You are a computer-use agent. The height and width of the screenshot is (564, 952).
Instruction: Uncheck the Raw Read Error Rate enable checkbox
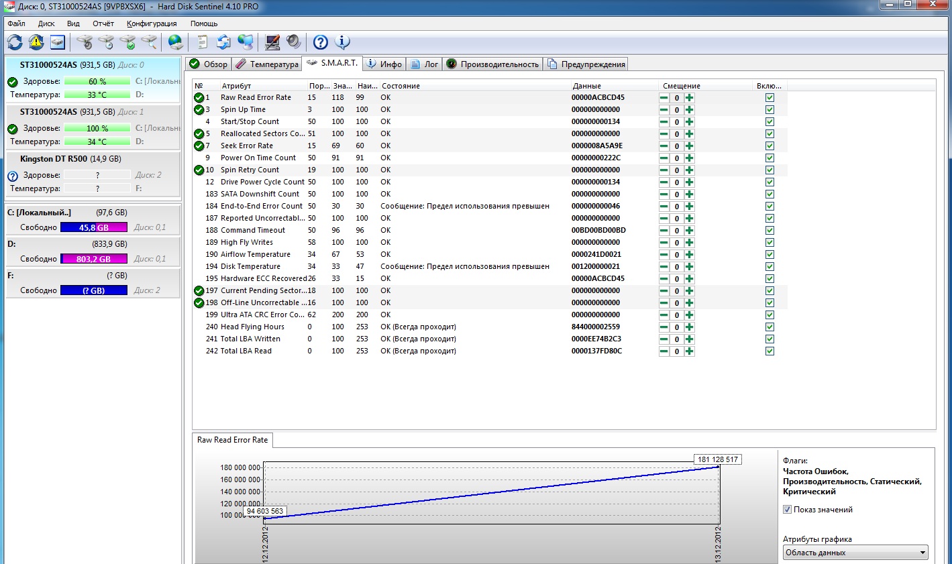(770, 98)
